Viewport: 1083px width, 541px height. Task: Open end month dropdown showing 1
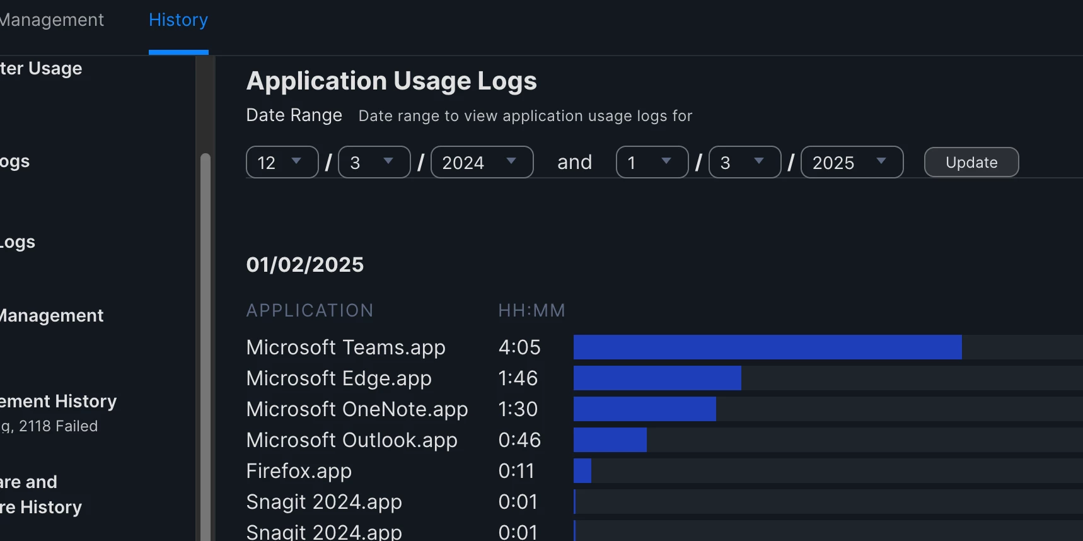coord(652,162)
